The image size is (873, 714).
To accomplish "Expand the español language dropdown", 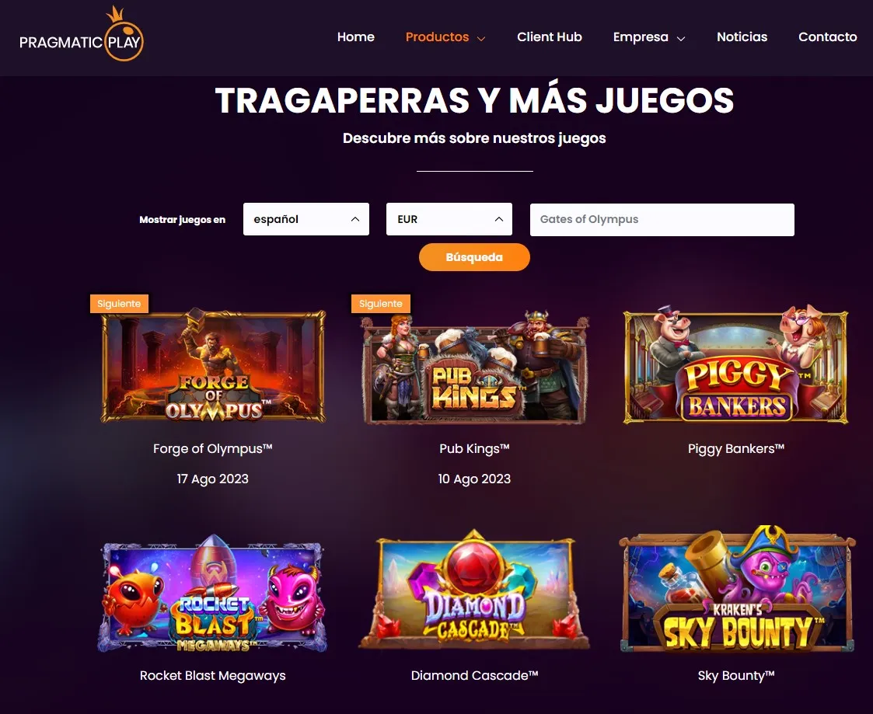I will point(306,219).
